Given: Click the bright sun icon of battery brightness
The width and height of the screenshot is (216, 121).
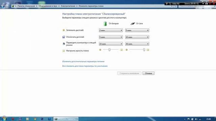Looking at the screenshot, I should coord(122,50).
